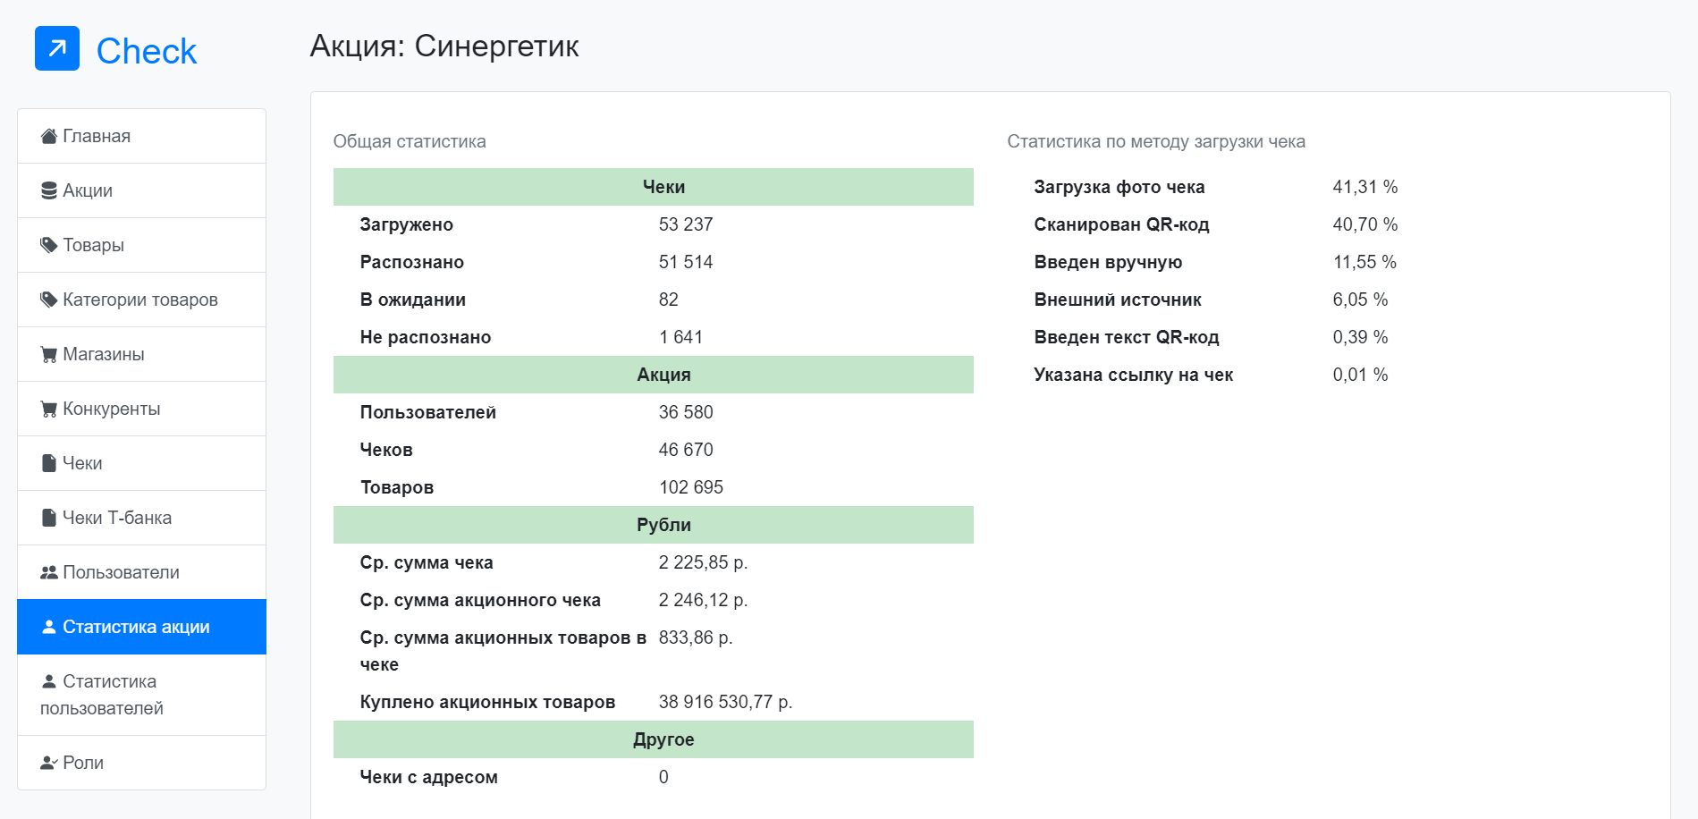
Task: Click the blue arrow Check logo icon
Action: pyautogui.click(x=57, y=48)
